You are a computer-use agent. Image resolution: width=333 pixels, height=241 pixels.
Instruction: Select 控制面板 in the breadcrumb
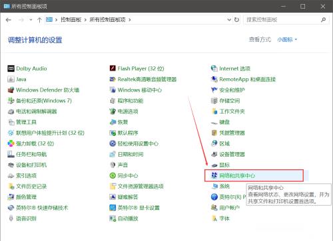71,20
